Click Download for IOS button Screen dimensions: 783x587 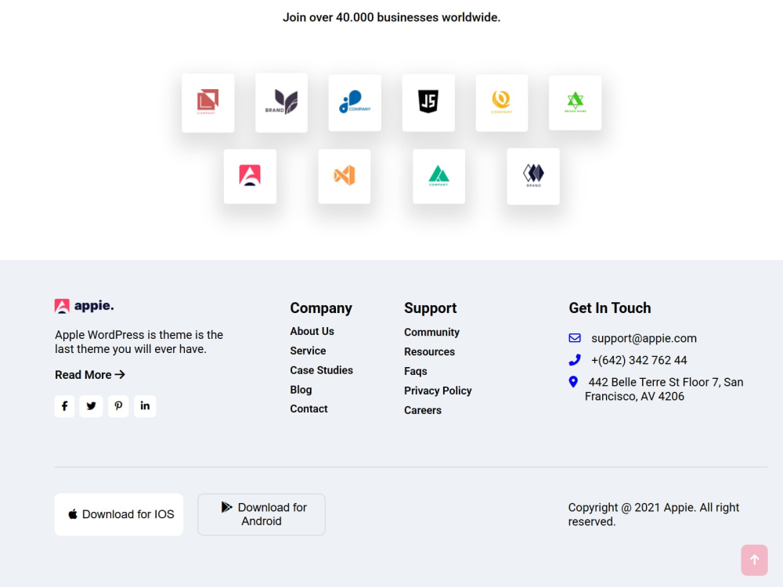tap(119, 515)
